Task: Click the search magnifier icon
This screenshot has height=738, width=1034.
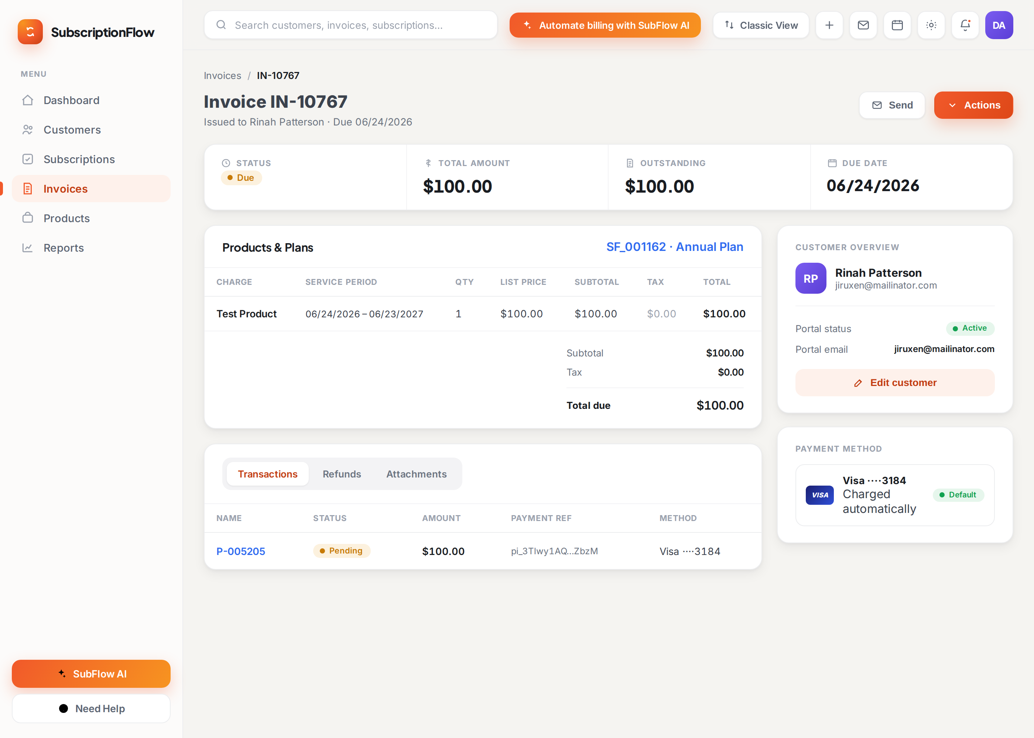Action: (x=221, y=25)
